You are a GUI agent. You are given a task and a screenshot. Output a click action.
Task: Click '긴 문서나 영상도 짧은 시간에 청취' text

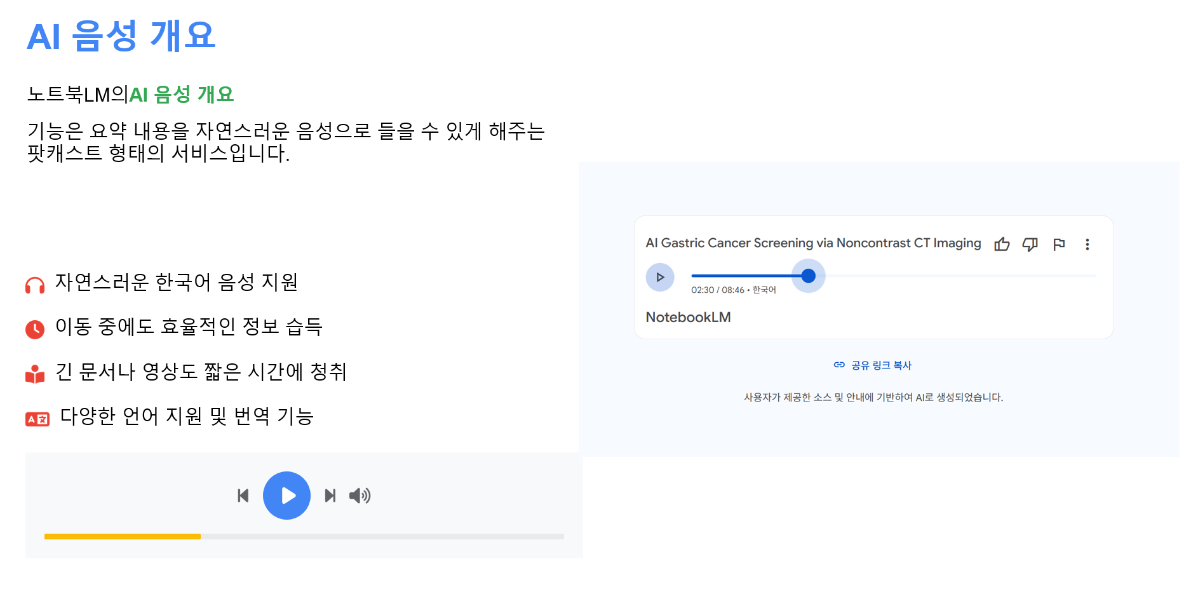click(201, 372)
